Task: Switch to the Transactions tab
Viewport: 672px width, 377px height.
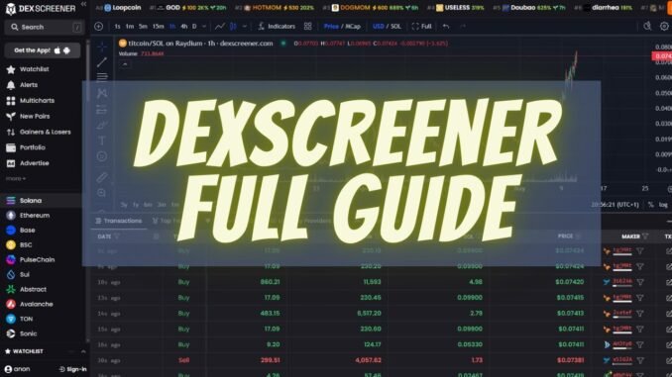Action: (x=119, y=221)
